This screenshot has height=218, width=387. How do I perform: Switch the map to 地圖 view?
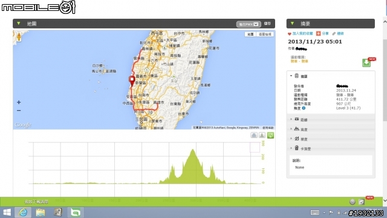coord(250,35)
